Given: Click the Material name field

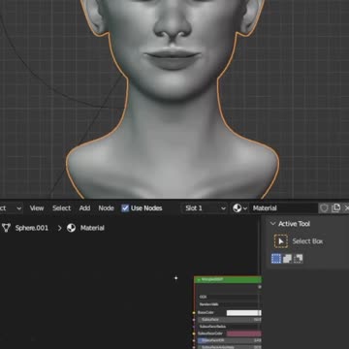Looking at the screenshot, I should (x=284, y=208).
